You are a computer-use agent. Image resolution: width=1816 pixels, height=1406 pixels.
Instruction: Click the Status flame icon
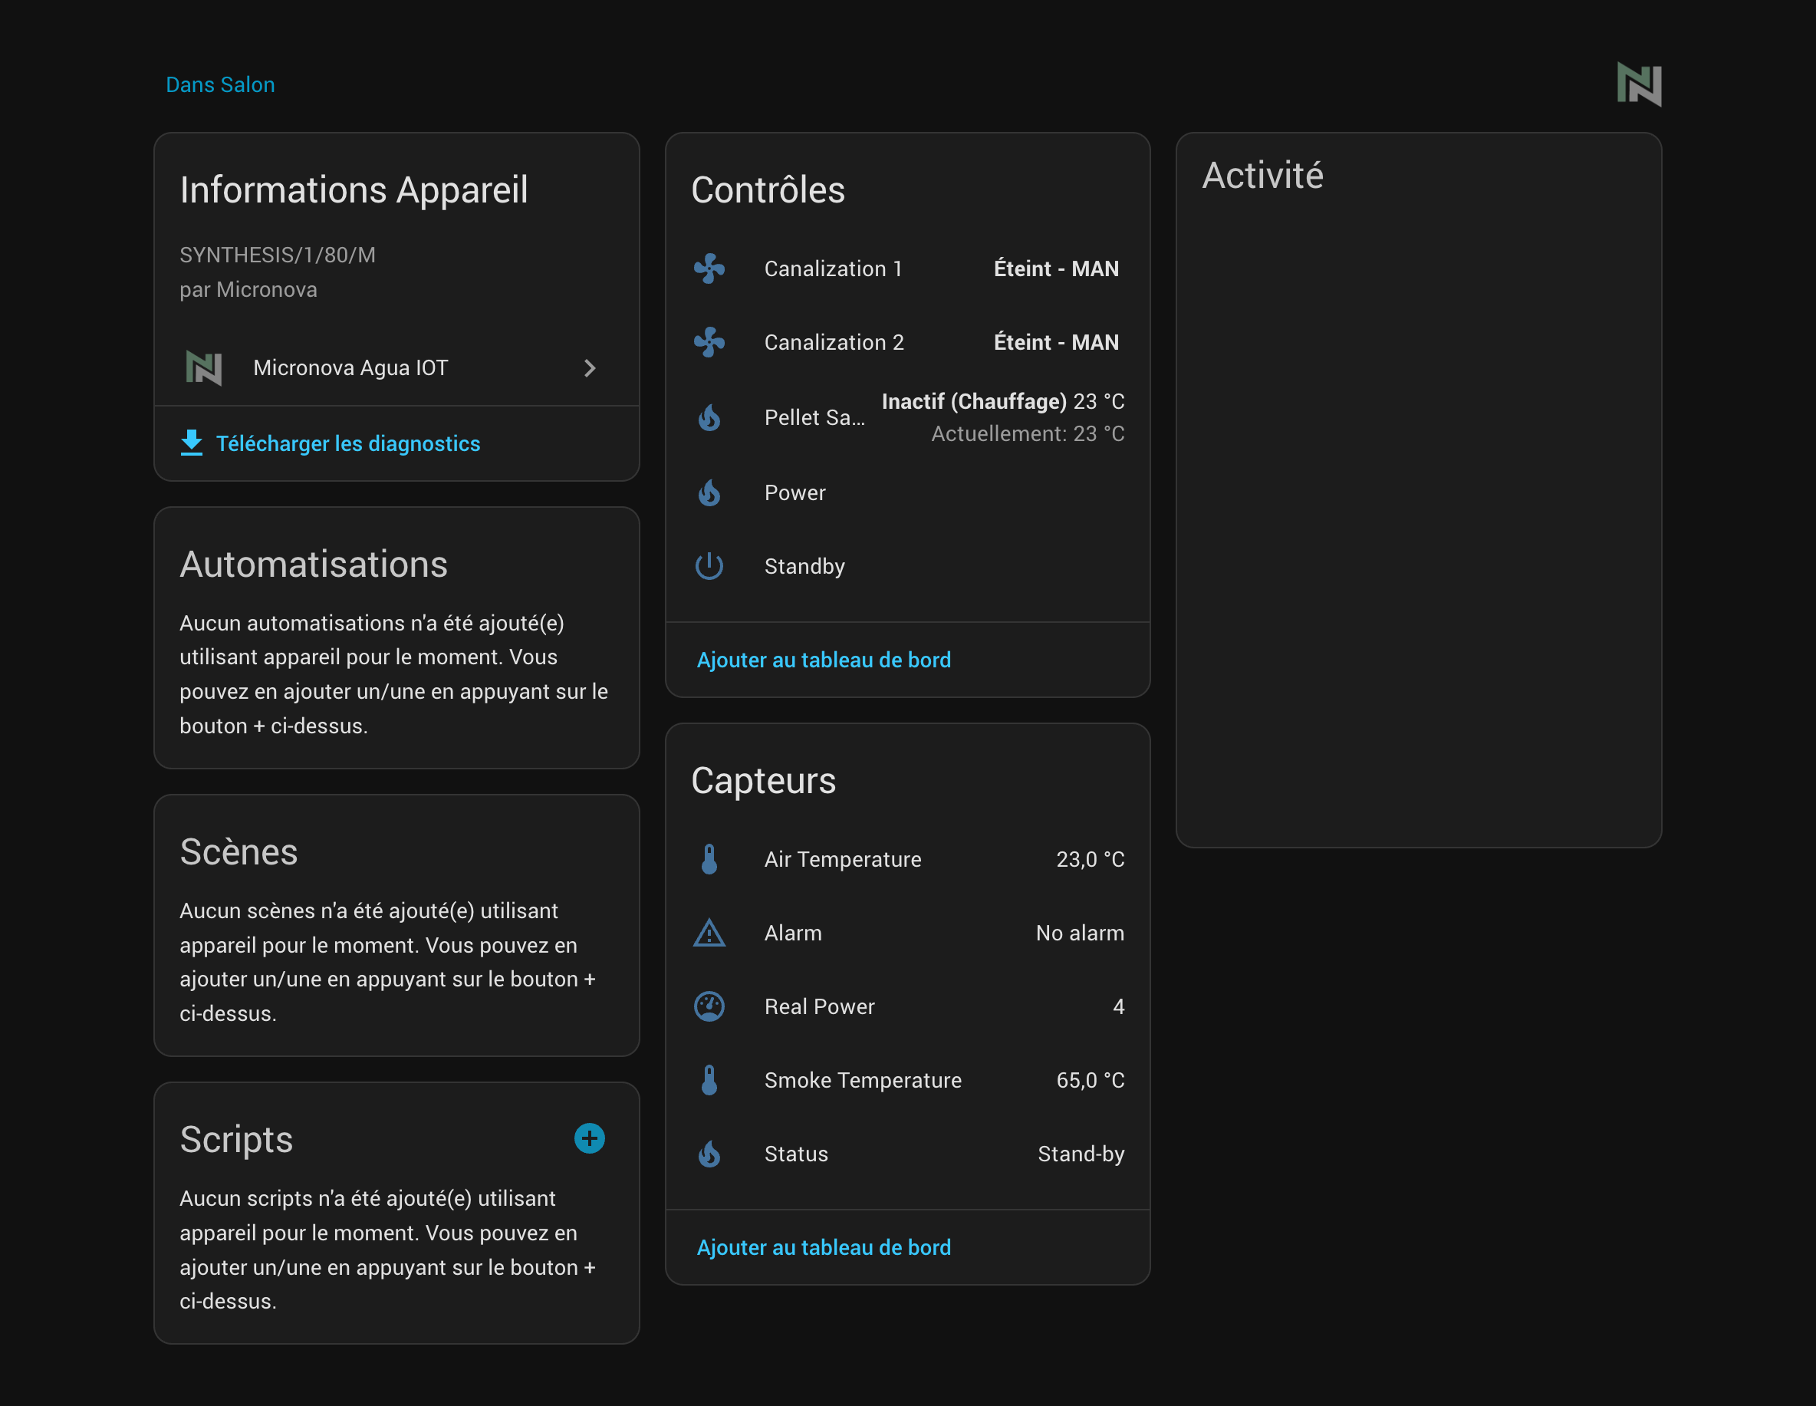coord(709,1154)
